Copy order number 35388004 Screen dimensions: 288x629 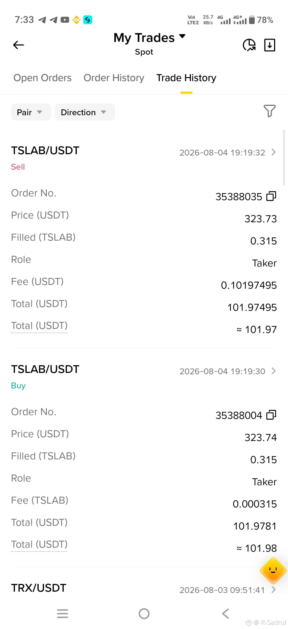tap(271, 415)
